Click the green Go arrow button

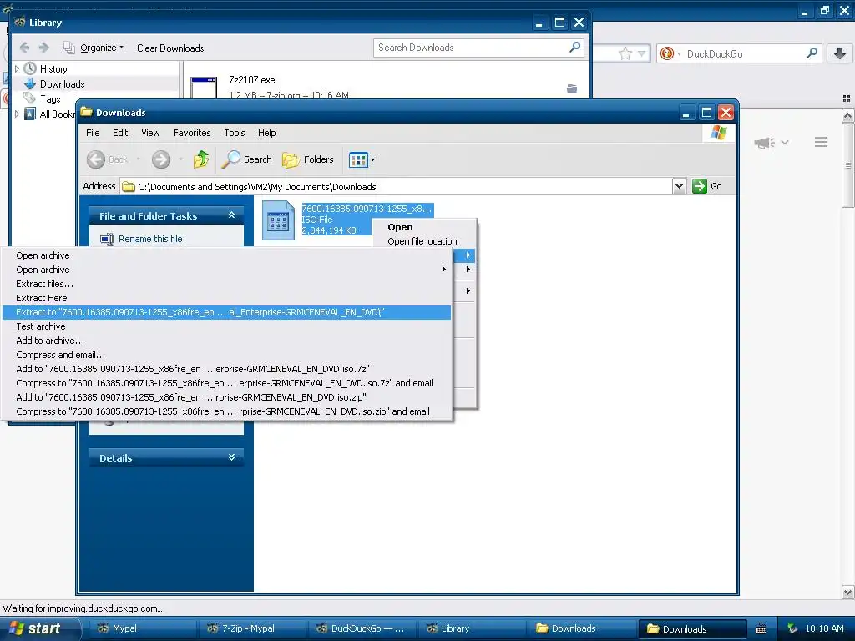(x=699, y=186)
